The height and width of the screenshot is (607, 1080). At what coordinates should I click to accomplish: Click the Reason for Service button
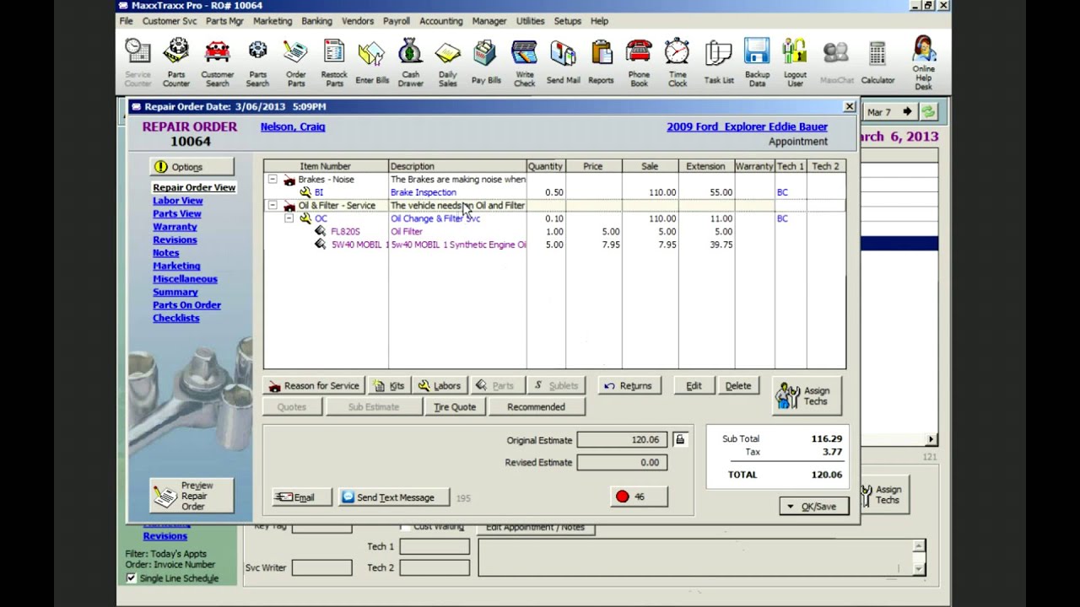313,386
